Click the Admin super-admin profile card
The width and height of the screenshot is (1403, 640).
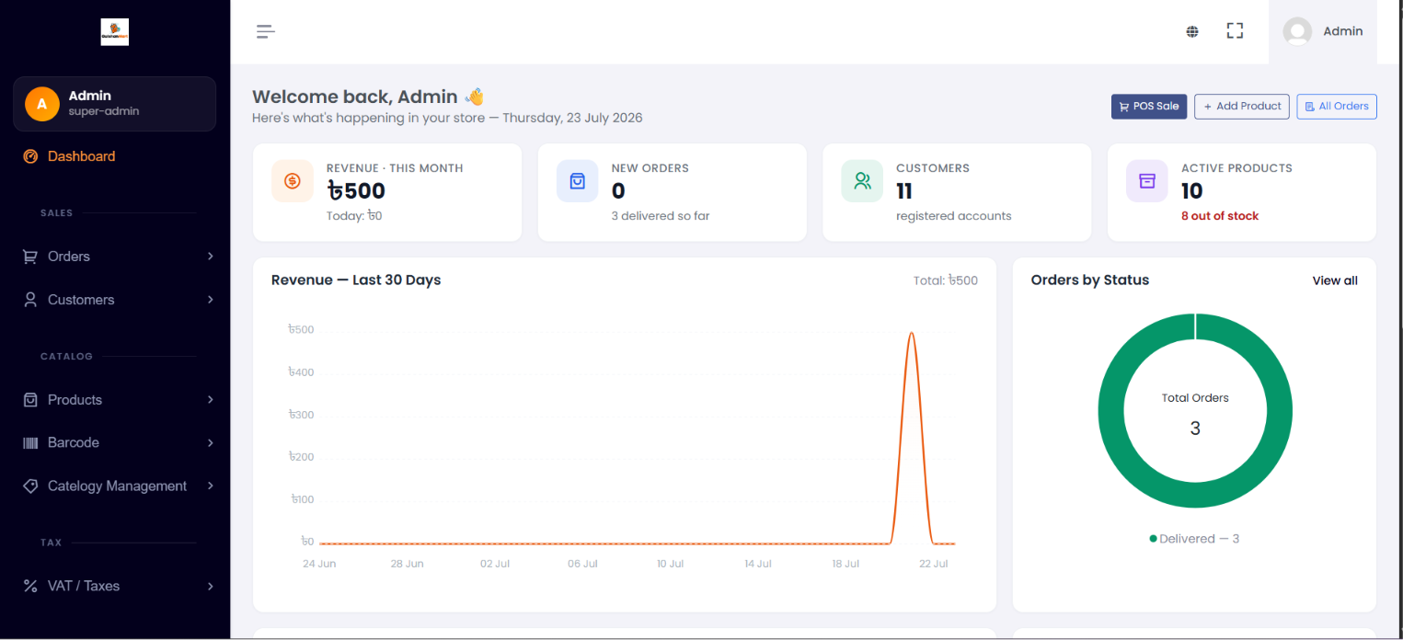[115, 104]
